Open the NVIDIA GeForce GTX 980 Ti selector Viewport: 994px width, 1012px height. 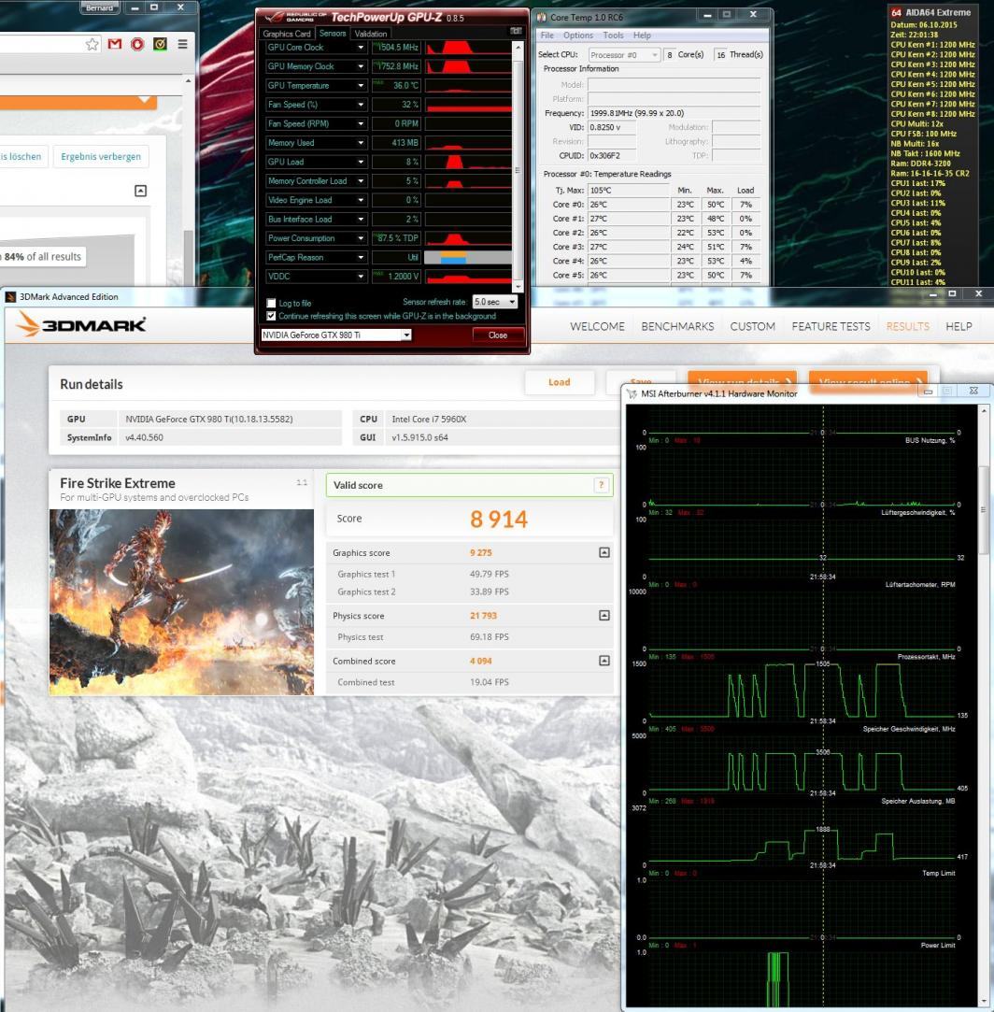tap(335, 335)
